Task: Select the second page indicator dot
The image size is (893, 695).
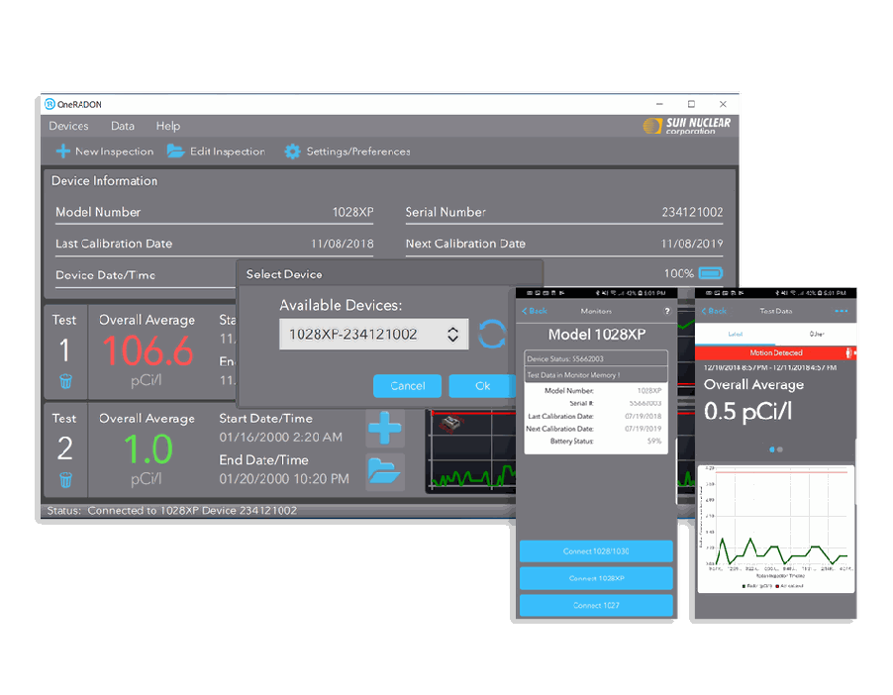Action: click(780, 448)
